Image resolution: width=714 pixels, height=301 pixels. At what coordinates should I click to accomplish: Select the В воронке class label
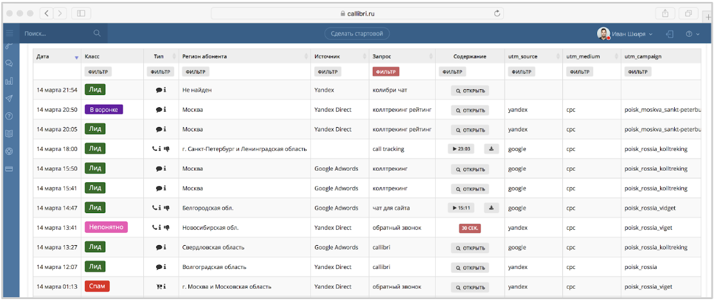pos(104,110)
